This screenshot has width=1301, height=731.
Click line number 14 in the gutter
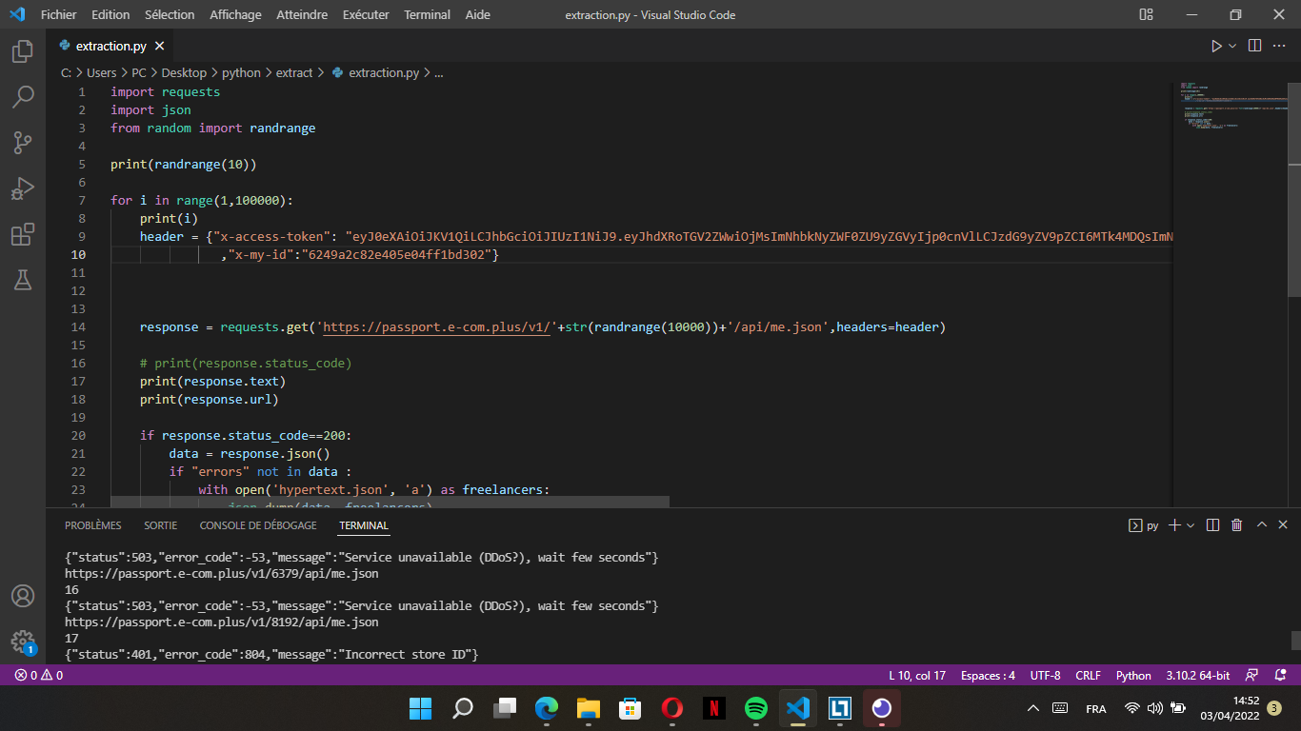pyautogui.click(x=78, y=327)
